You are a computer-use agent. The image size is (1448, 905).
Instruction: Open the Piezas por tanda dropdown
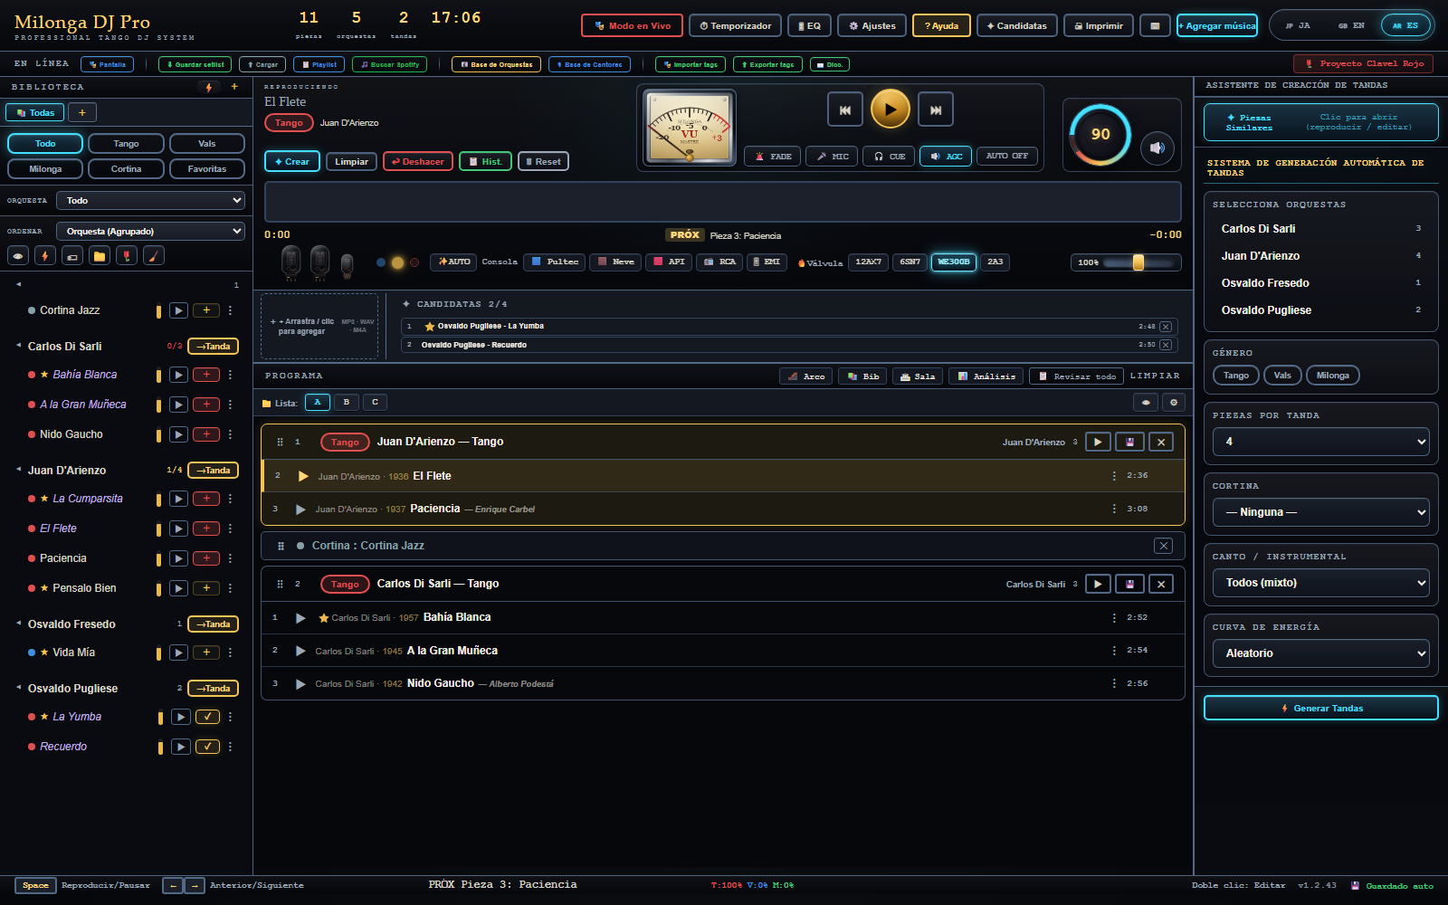1320,442
